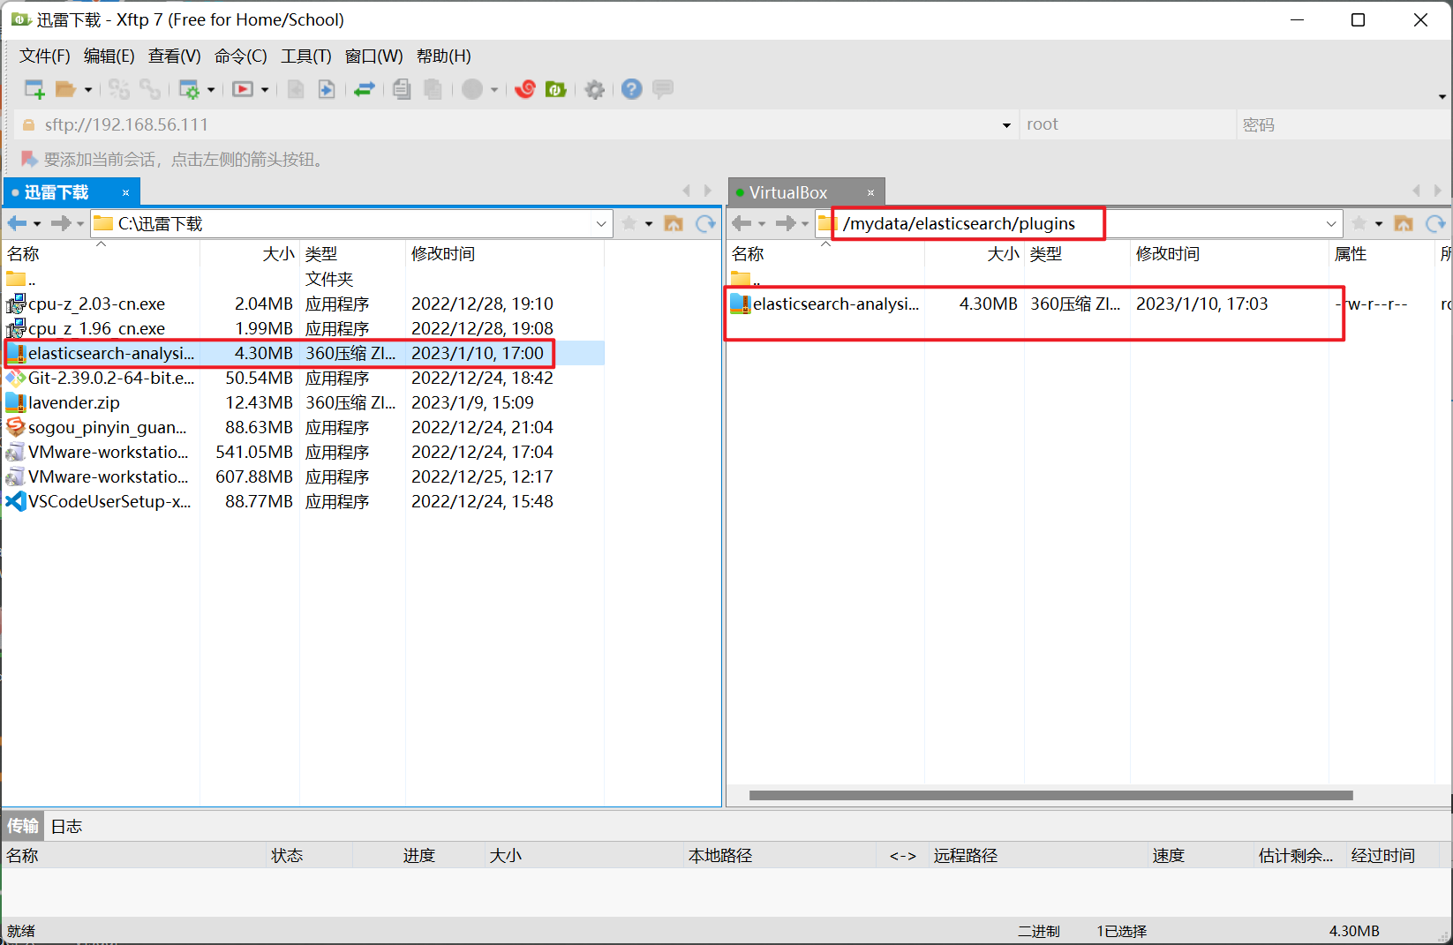Click the Disconnect link icon
The height and width of the screenshot is (945, 1453).
150,89
